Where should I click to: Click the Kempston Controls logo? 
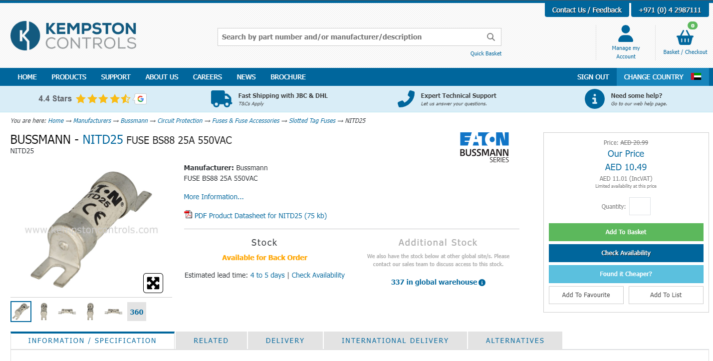click(x=73, y=35)
